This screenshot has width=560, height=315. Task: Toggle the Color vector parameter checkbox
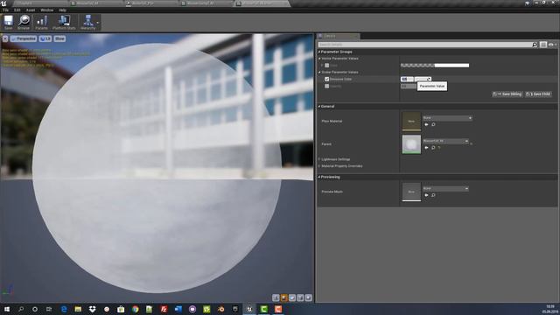(326, 66)
